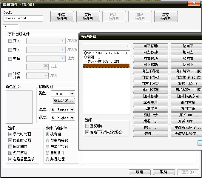Click 向下移动 command button

[151, 46]
